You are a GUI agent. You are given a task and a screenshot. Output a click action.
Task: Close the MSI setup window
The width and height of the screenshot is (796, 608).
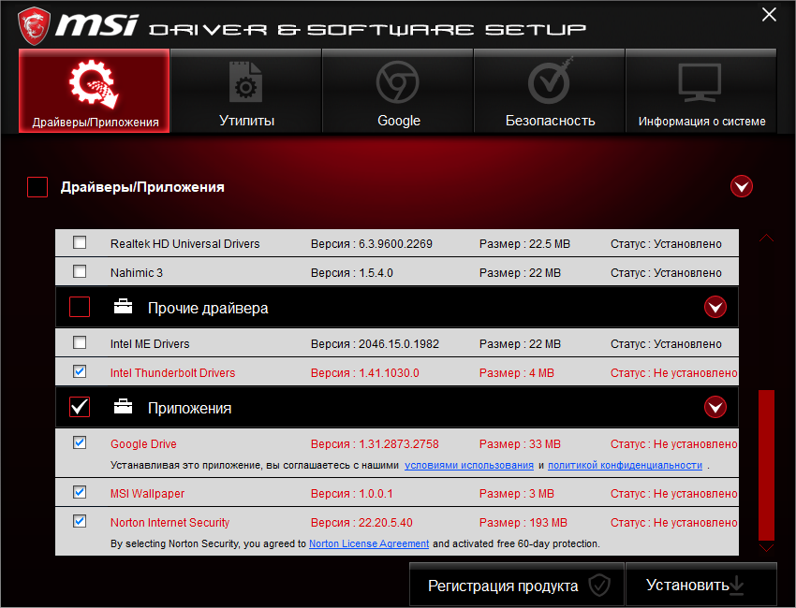click(x=769, y=15)
